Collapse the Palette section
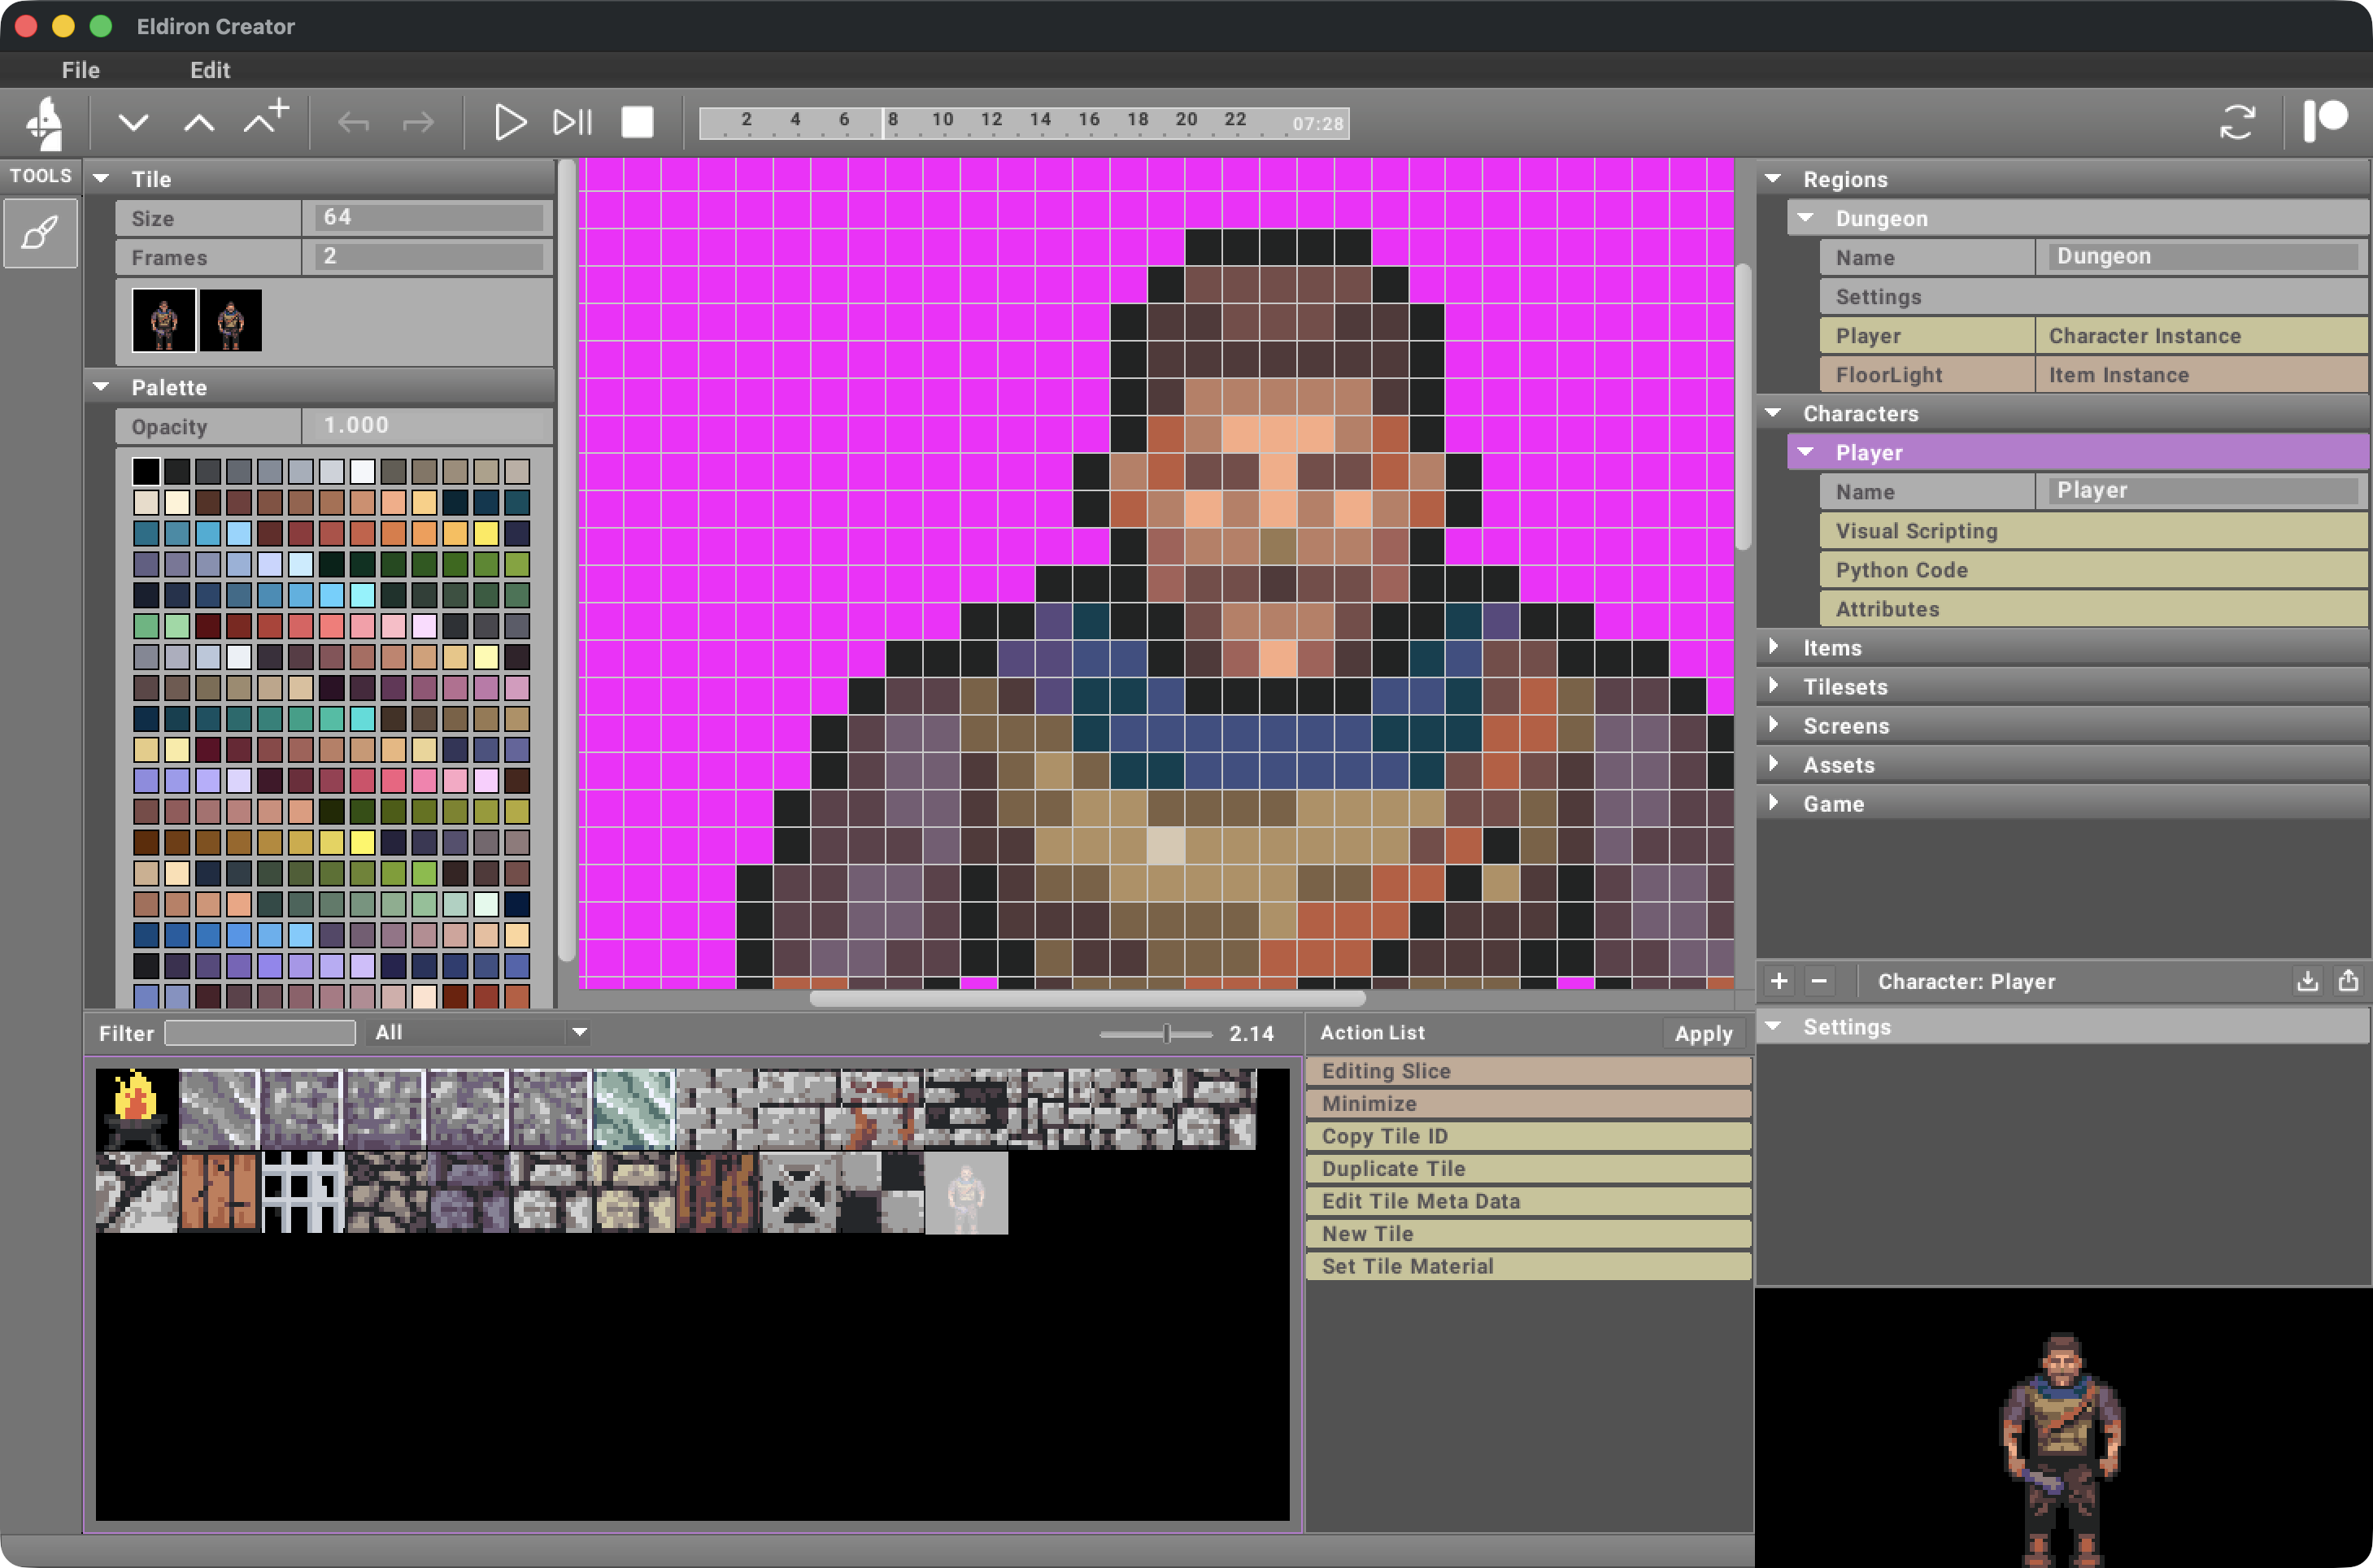Screen dimensions: 2373x1568 pyautogui.click(x=101, y=387)
